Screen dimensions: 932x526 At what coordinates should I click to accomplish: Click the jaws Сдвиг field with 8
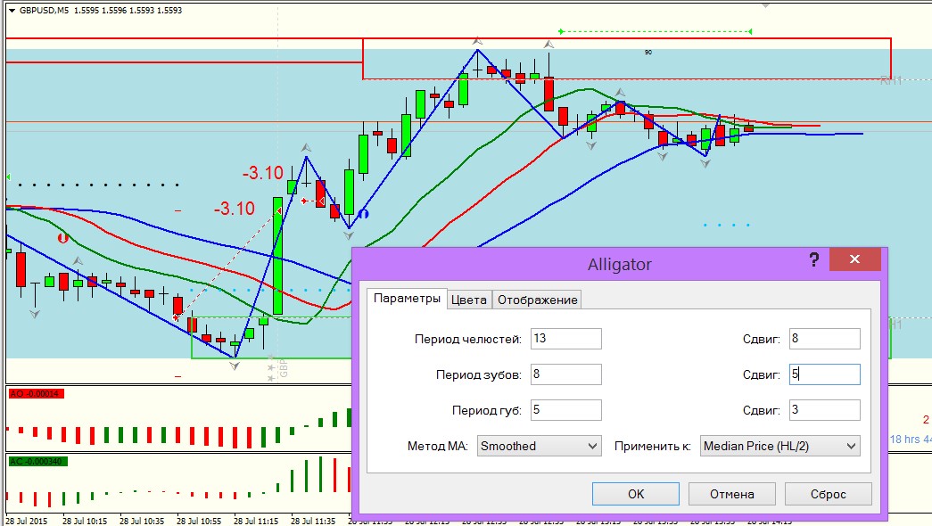tap(824, 339)
